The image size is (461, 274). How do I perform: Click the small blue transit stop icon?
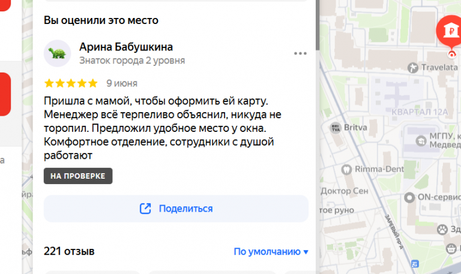point(415,264)
